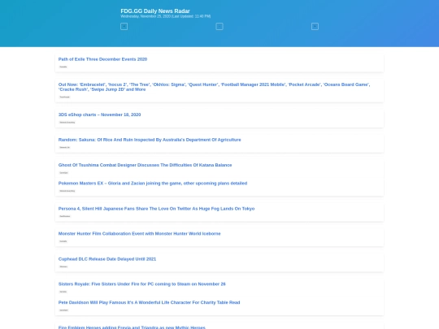Open Path of Exile Three December Events article
The height and width of the screenshot is (329, 439).
point(102,59)
